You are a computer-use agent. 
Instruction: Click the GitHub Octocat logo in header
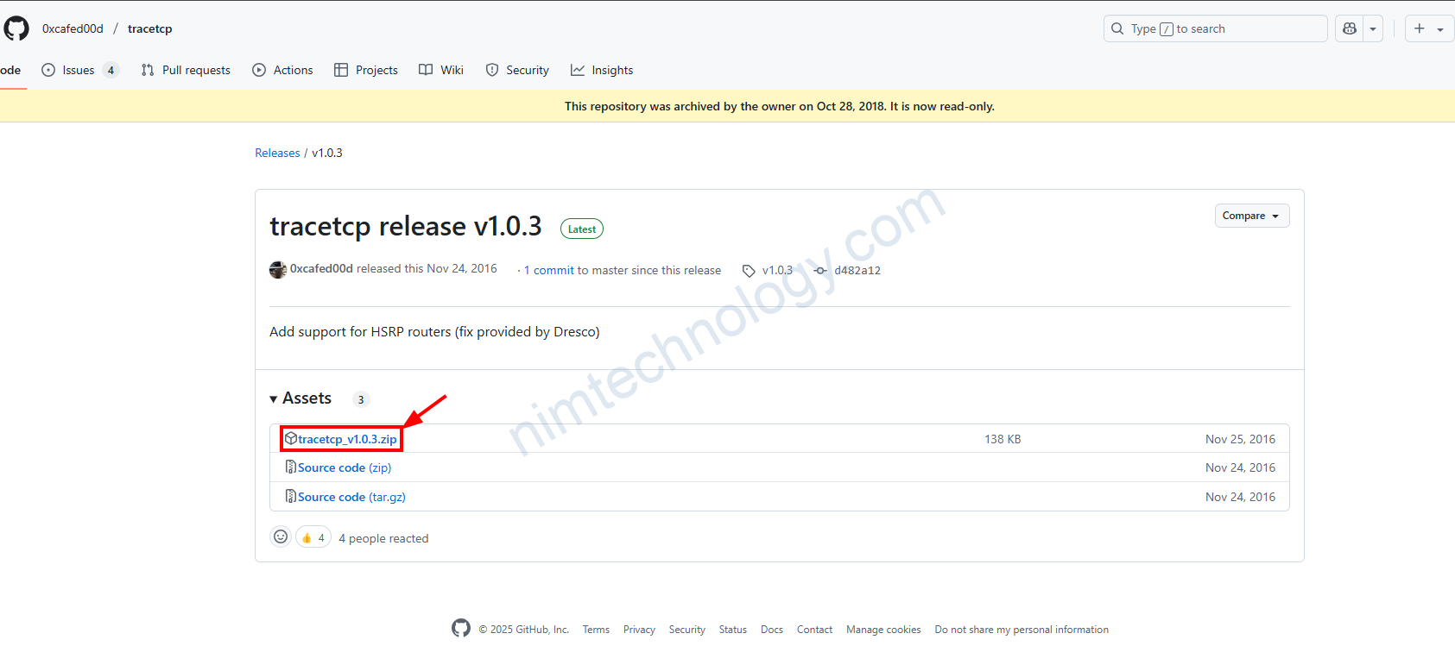(x=16, y=28)
